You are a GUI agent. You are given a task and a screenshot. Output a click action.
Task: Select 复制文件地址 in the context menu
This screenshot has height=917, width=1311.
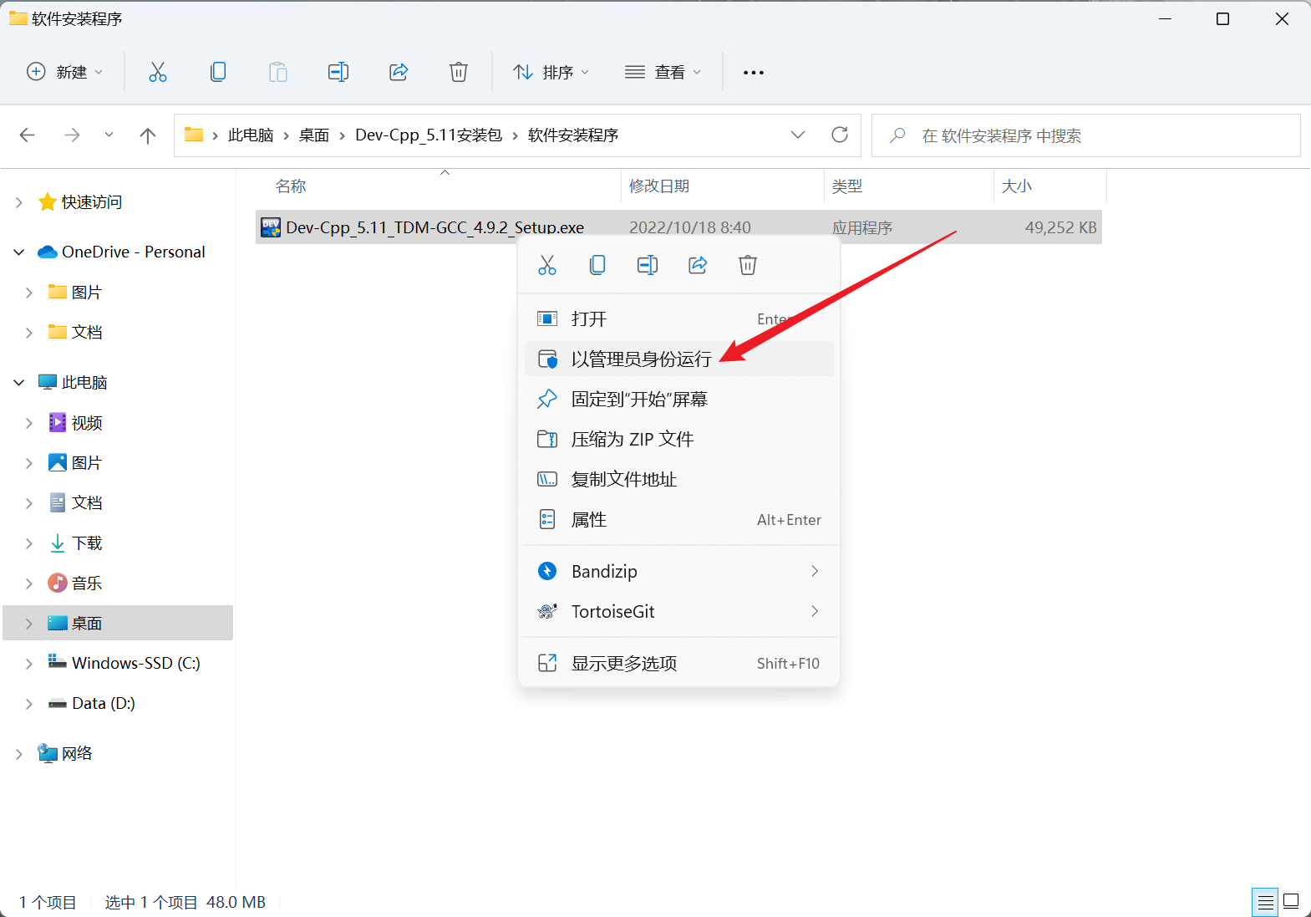[x=678, y=479]
